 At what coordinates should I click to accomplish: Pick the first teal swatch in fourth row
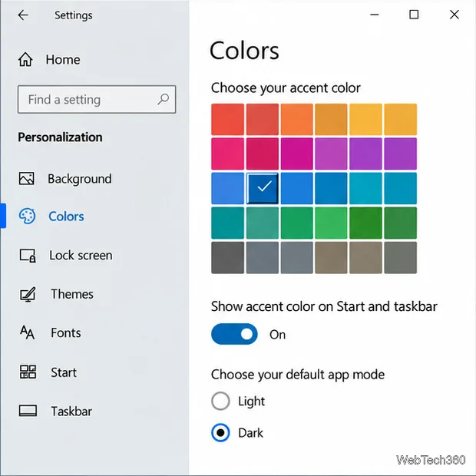pyautogui.click(x=228, y=223)
